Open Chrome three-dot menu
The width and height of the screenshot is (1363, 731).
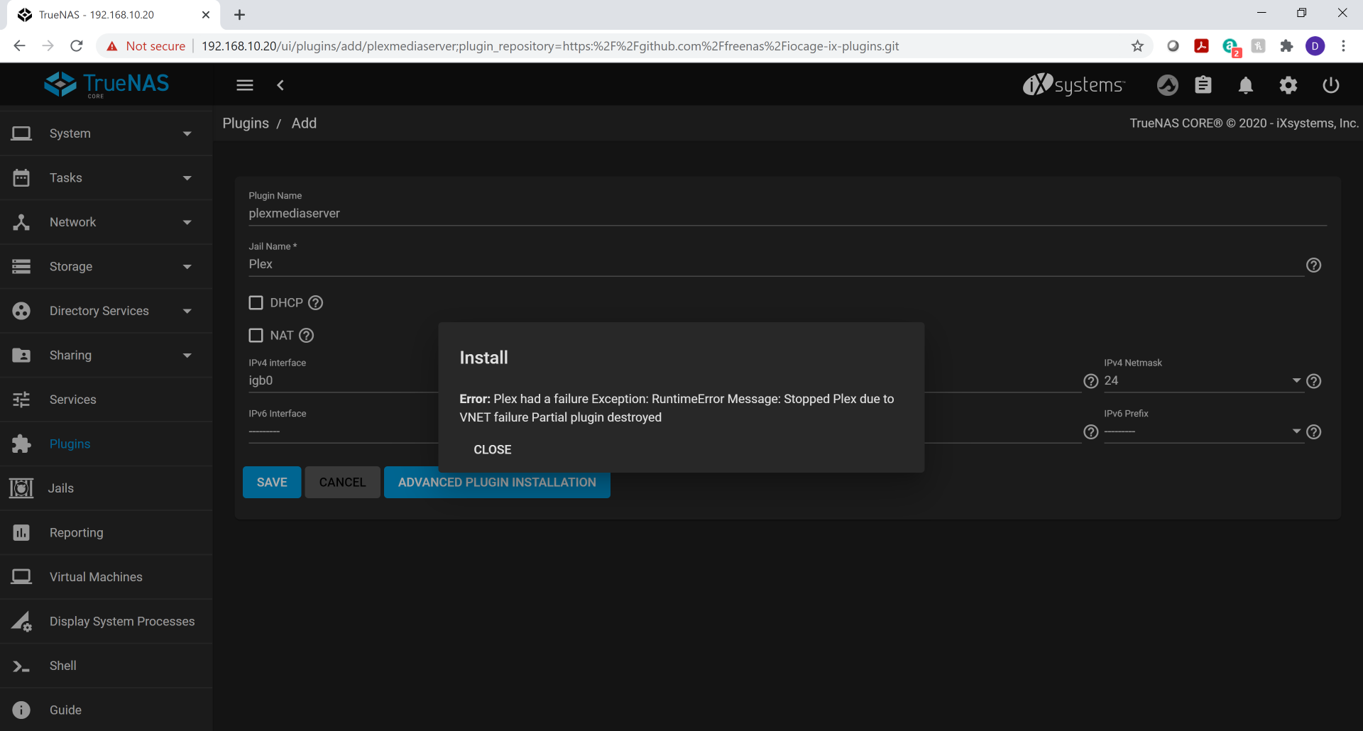(1343, 46)
